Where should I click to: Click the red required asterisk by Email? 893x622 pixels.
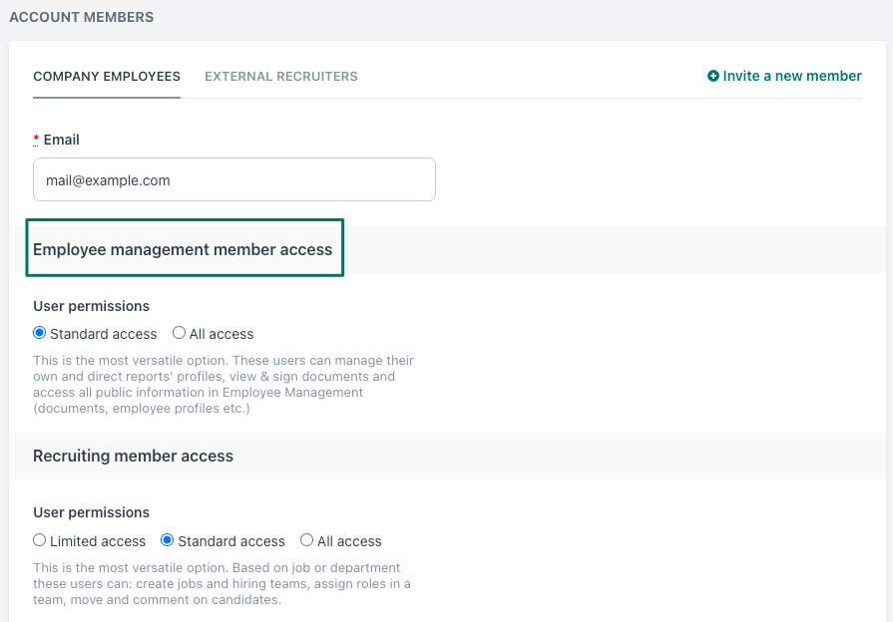[36, 139]
